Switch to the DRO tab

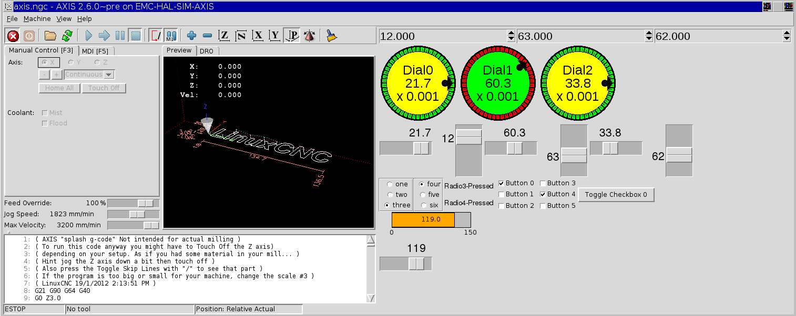coord(207,51)
